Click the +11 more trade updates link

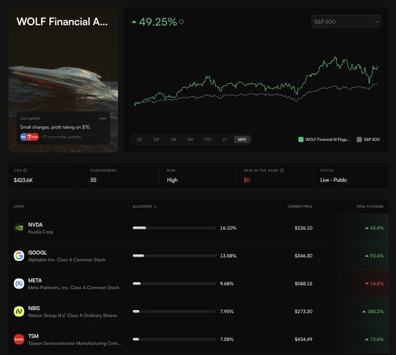coord(61,137)
